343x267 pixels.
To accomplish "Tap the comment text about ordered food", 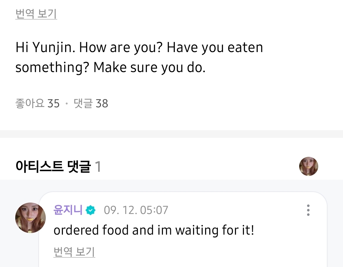I will point(154,230).
